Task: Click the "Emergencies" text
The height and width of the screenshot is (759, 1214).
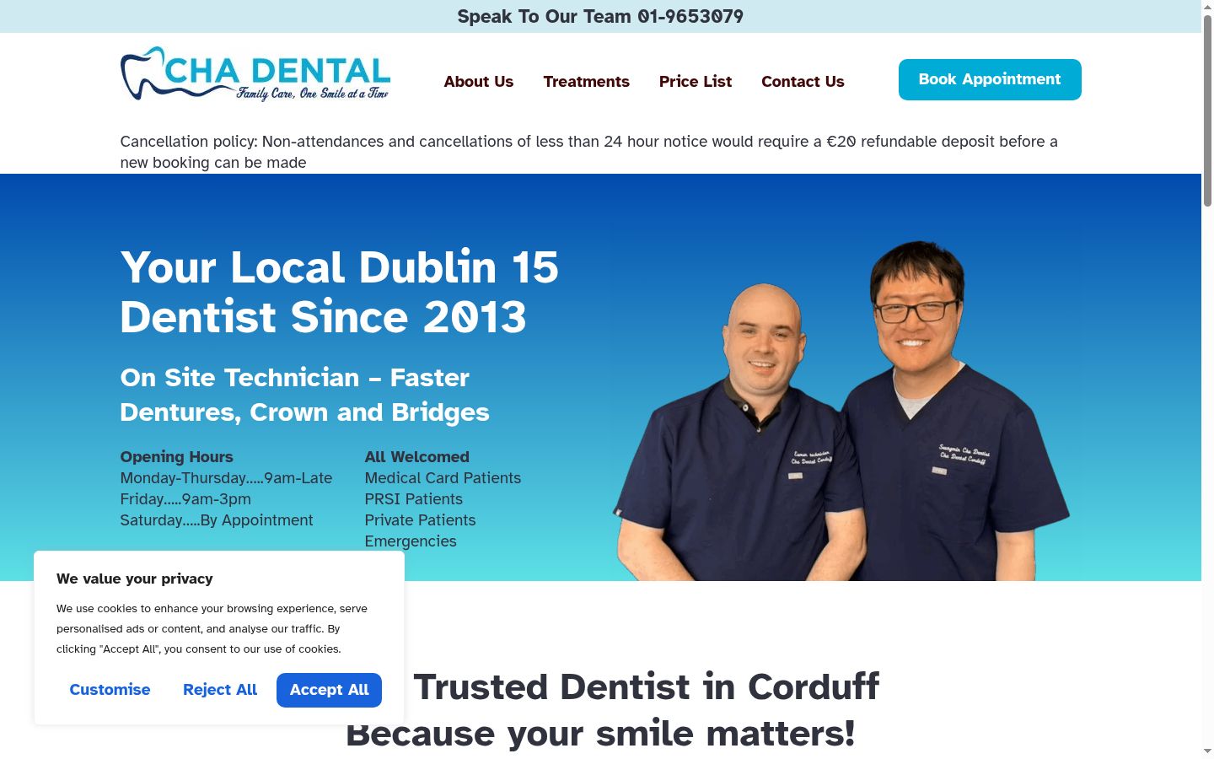Action: click(x=411, y=541)
